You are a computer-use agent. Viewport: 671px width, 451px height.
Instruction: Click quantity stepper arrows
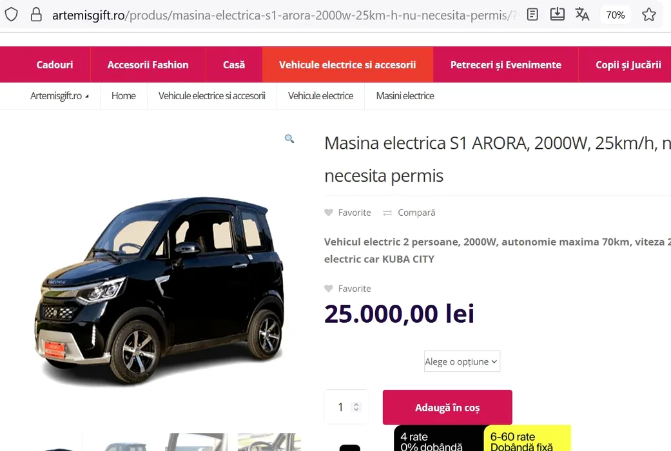tap(356, 407)
